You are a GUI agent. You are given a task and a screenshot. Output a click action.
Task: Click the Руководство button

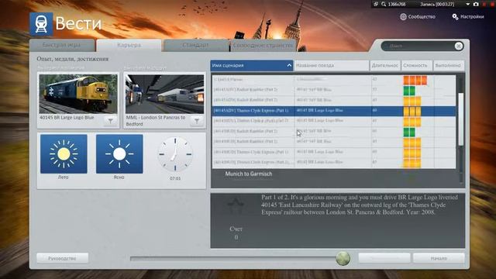click(x=62, y=258)
